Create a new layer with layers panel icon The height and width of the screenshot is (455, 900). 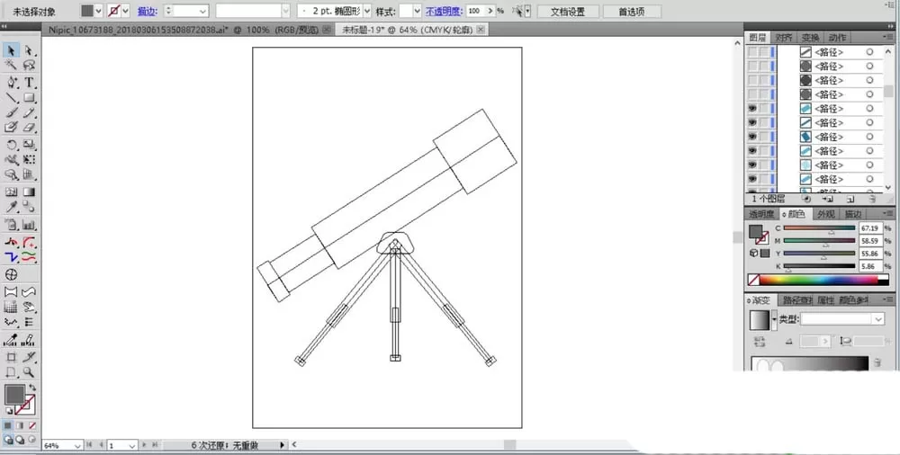click(x=850, y=199)
